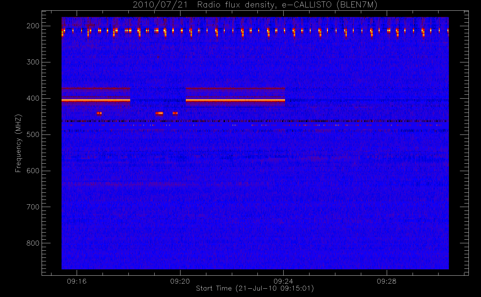Select the 200 frequency tick label

click(33, 26)
